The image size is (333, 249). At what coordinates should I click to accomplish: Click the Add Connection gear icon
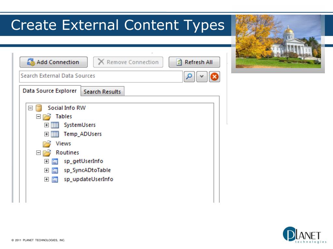pos(31,62)
